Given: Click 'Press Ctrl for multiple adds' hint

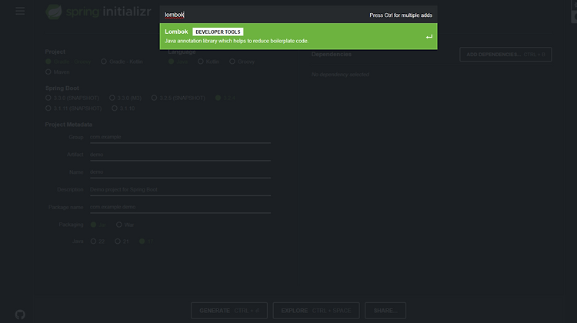Looking at the screenshot, I should pos(401,15).
